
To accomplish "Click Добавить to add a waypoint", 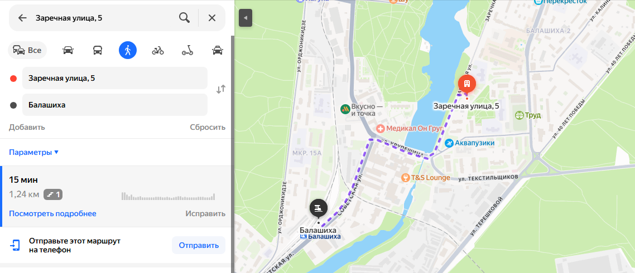I will pyautogui.click(x=27, y=127).
